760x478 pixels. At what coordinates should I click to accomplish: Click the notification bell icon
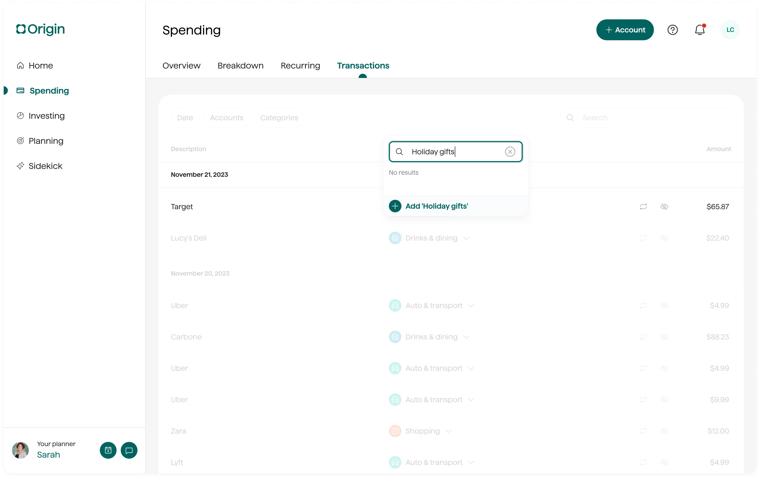pyautogui.click(x=700, y=30)
